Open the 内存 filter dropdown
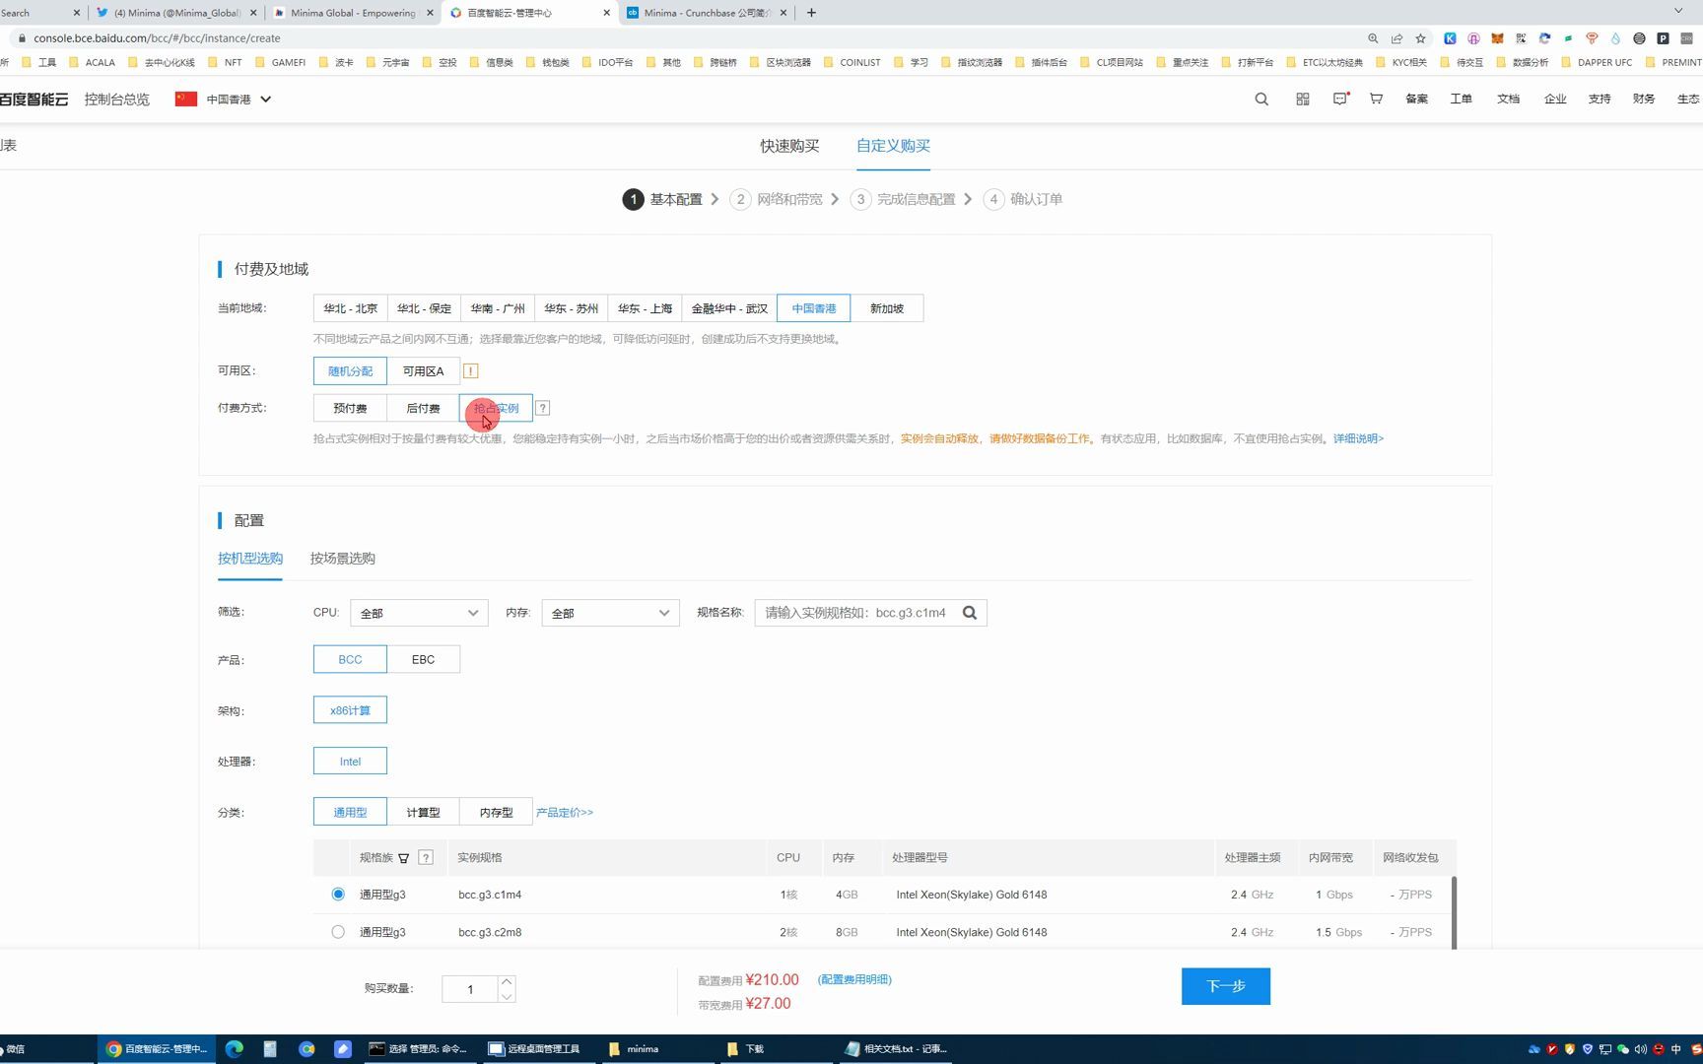The image size is (1703, 1064). click(610, 613)
